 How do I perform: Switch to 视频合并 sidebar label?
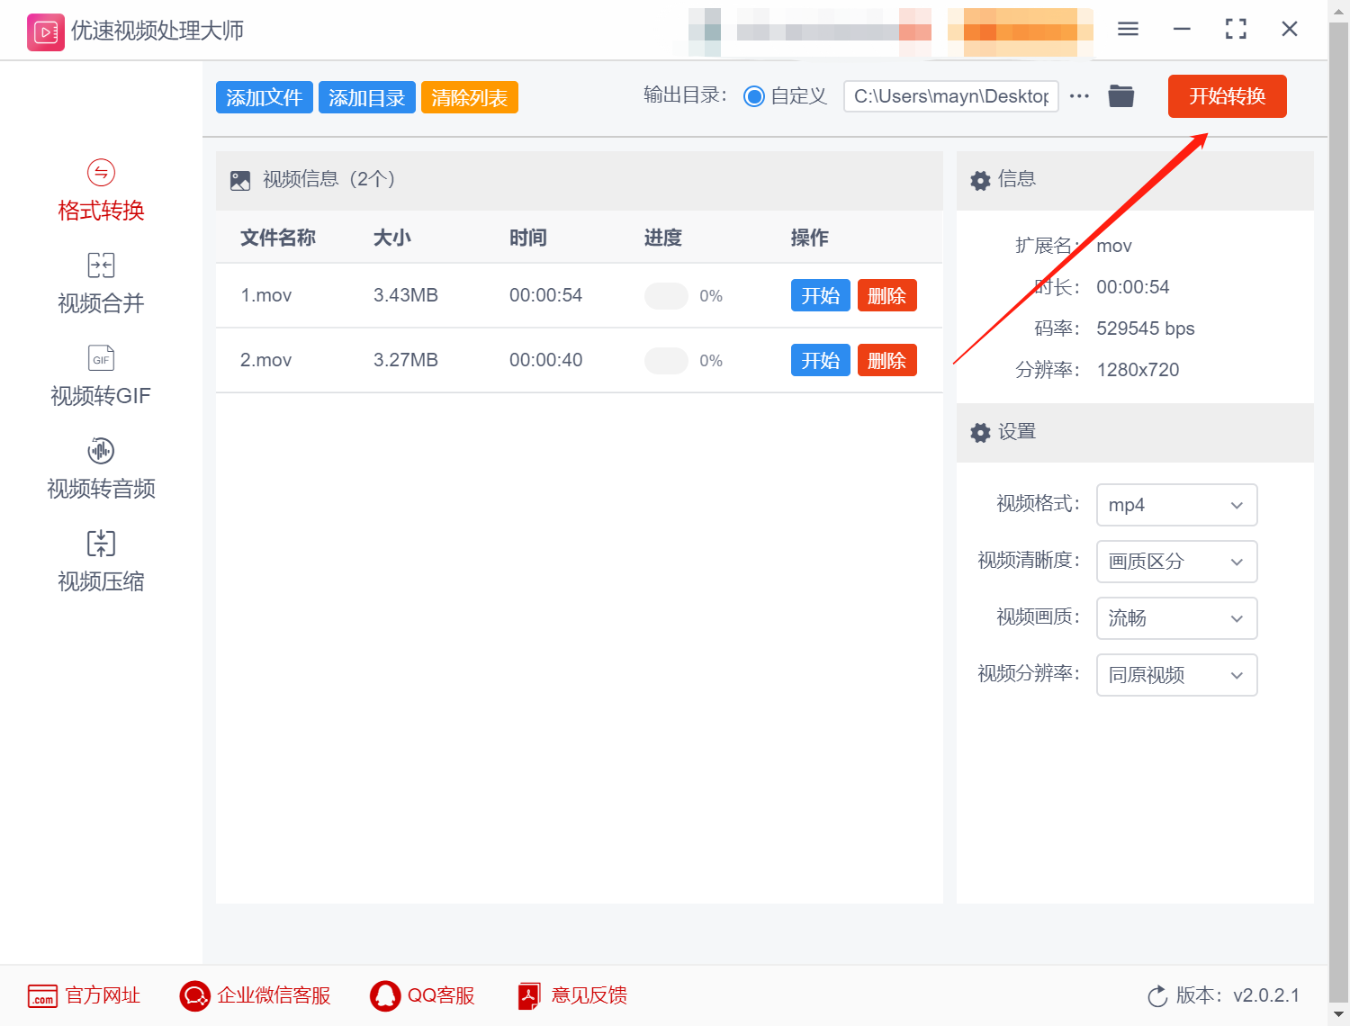pyautogui.click(x=101, y=303)
